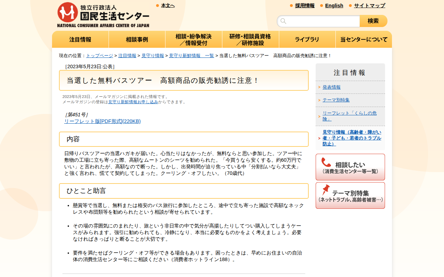Click the red pushpin icon on テーマ別特集 banner
The image size is (444, 277).
point(326,190)
